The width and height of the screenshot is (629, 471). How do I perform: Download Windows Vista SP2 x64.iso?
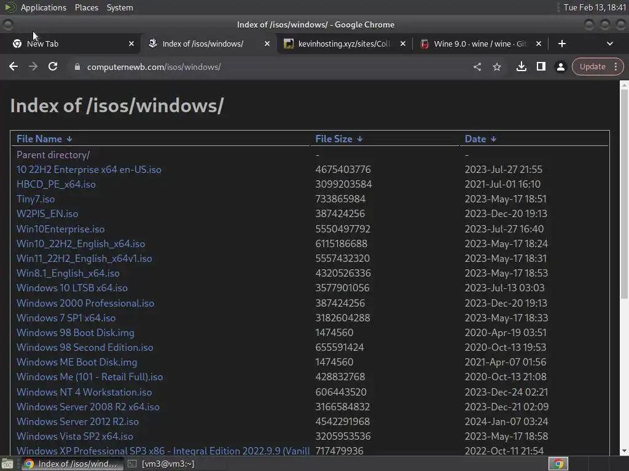coord(74,436)
